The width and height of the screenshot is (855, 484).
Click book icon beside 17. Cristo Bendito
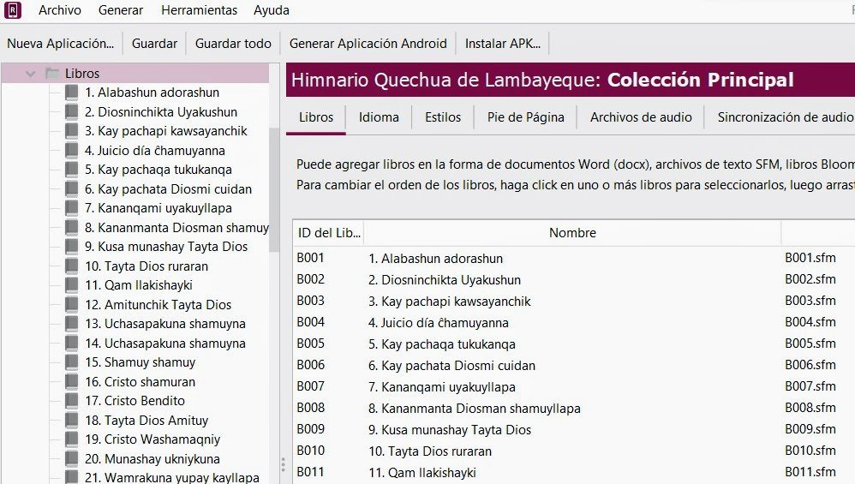71,401
